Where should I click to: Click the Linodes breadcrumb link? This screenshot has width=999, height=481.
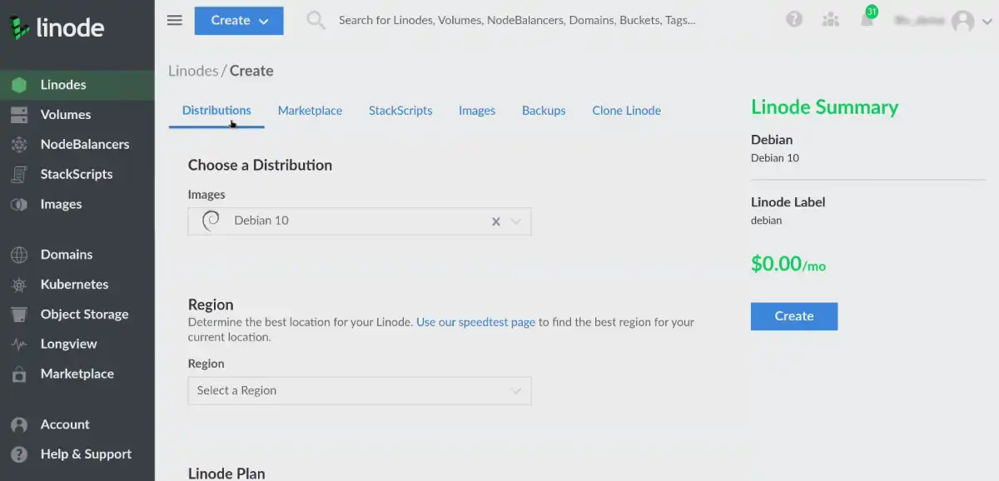tap(193, 71)
